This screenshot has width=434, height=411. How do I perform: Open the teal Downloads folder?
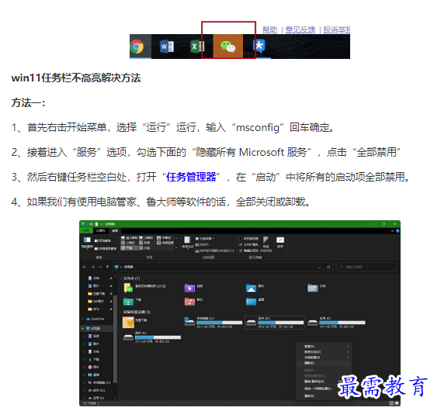[128, 302]
